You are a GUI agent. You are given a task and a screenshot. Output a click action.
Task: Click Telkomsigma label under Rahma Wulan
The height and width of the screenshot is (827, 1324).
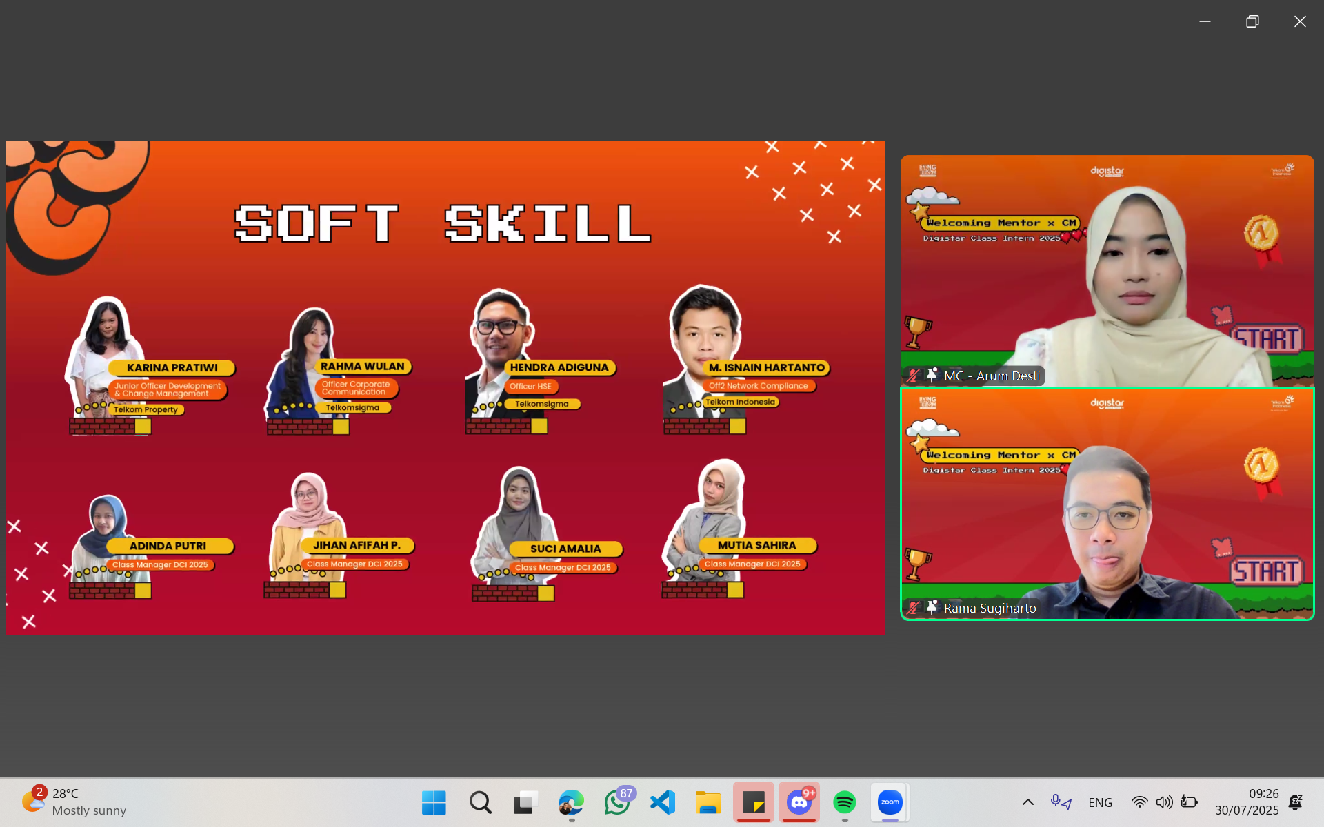coord(352,407)
